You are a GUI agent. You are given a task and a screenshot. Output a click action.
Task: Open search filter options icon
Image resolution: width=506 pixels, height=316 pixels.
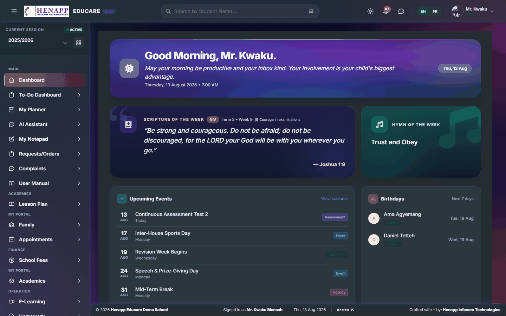pos(311,11)
